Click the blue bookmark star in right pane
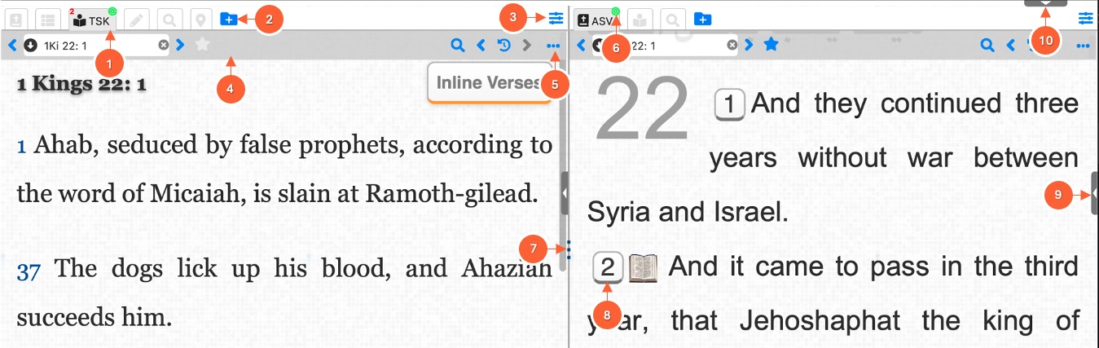Image resolution: width=1099 pixels, height=348 pixels. 771,46
